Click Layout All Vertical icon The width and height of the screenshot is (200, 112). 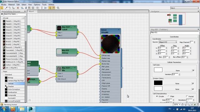click(42, 8)
